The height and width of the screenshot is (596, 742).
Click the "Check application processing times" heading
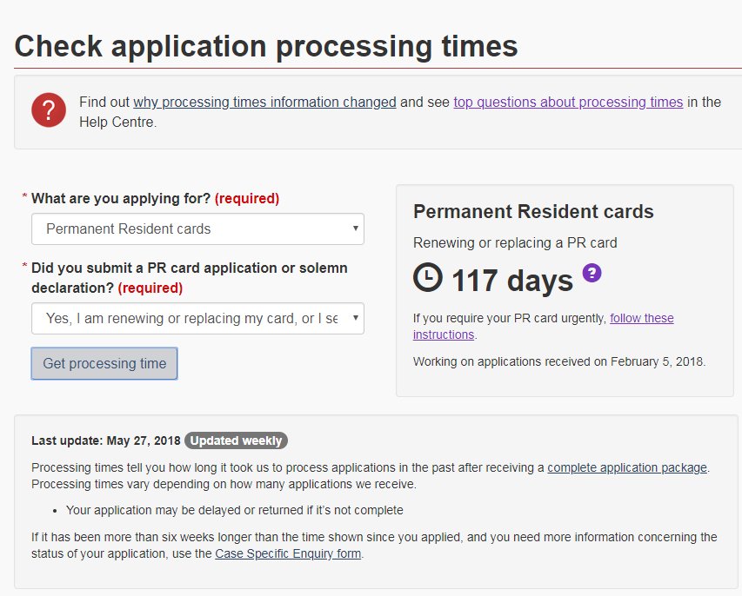[x=266, y=45]
